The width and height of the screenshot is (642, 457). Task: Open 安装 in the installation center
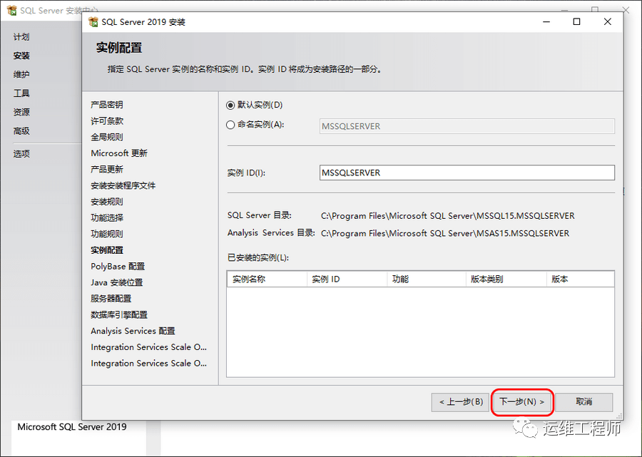[21, 56]
